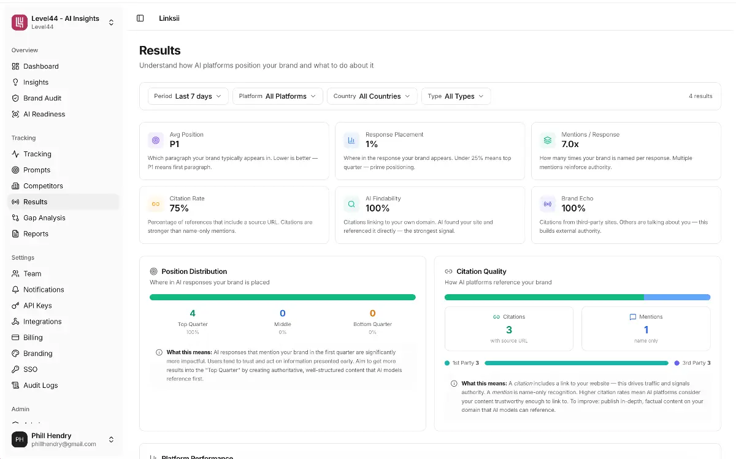
Task: Open the Period Last 7 days dropdown
Action: click(188, 96)
